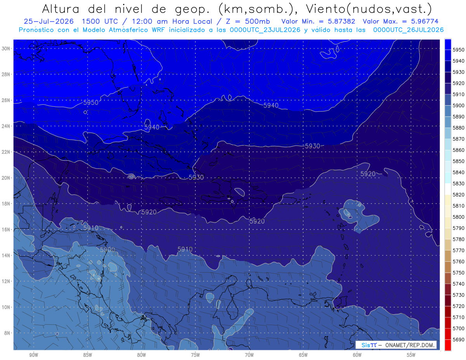Click the '85W' longitude axis label
Screen dimensions: 466x360
pos(87,355)
